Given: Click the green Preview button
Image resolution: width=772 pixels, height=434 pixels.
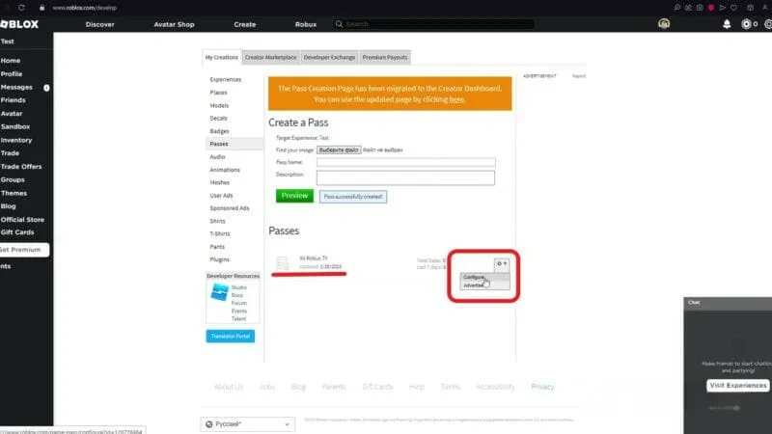Looking at the screenshot, I should coord(294,196).
